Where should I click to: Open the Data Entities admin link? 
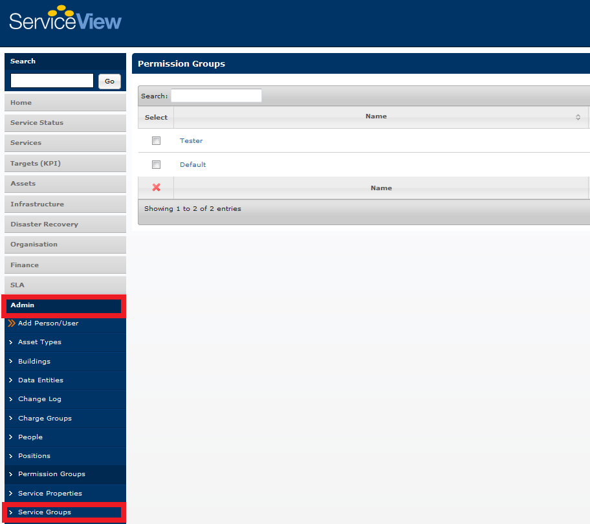pyautogui.click(x=41, y=380)
